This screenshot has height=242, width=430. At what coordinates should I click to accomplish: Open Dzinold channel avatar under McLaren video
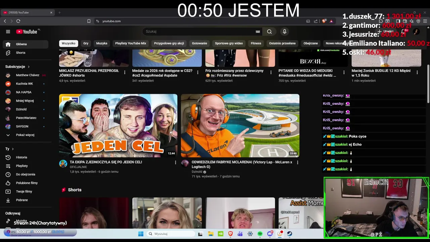point(185,164)
